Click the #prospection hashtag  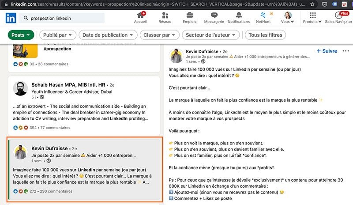[57, 49]
